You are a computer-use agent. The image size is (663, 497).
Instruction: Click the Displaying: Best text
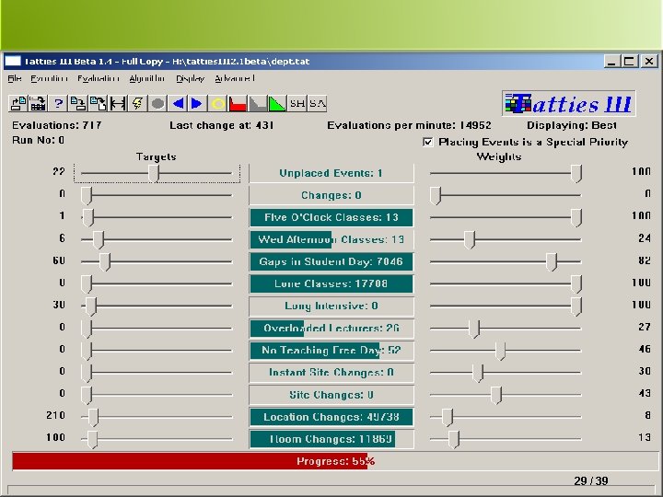[x=572, y=125]
